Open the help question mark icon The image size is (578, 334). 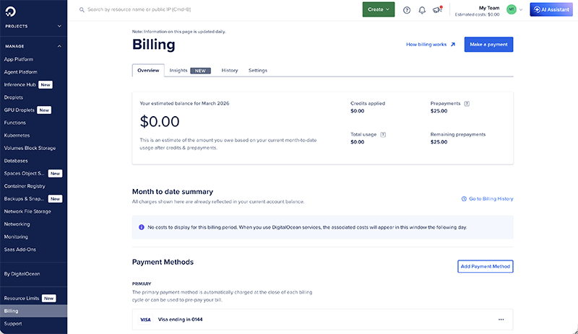click(407, 10)
